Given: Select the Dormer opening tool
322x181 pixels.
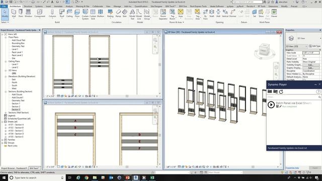Looking at the screenshot, I should [x=232, y=13].
